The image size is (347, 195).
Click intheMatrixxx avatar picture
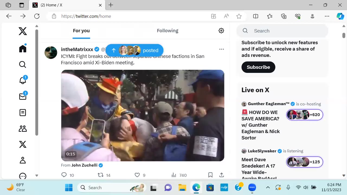pyautogui.click(x=51, y=53)
